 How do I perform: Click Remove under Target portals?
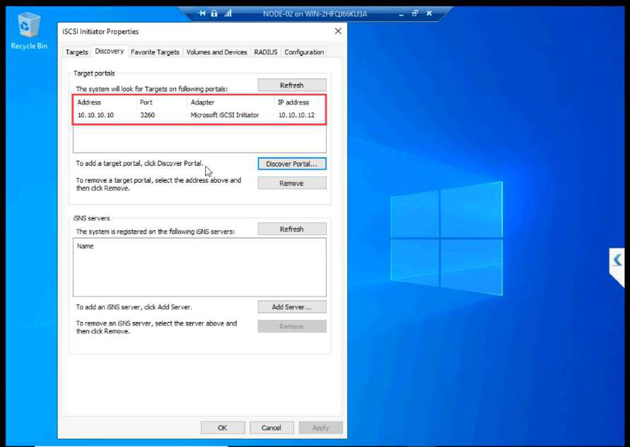tap(292, 183)
